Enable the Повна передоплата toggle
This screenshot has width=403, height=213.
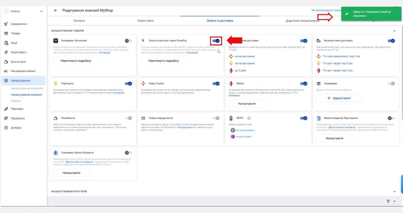pyautogui.click(x=216, y=118)
